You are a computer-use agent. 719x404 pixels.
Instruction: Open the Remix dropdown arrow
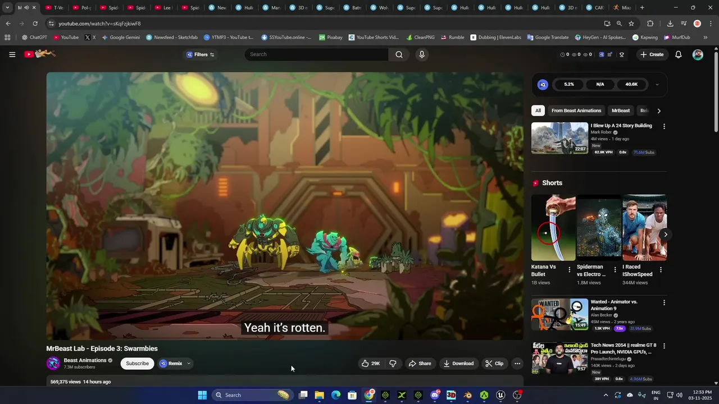pos(189,364)
